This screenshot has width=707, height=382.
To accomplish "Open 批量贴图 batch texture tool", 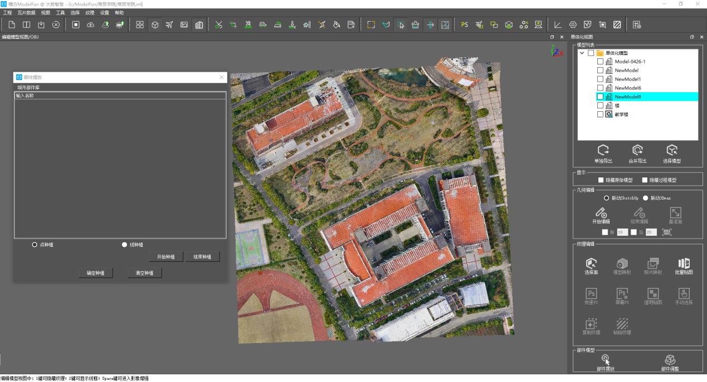I will [684, 266].
